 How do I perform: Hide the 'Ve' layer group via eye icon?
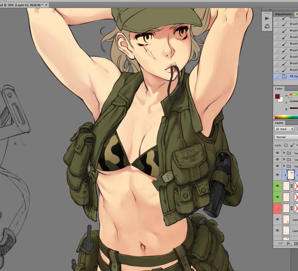coord(277,159)
